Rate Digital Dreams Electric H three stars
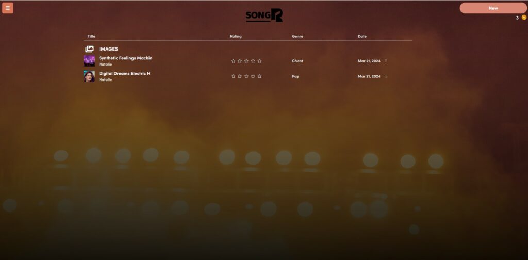The image size is (528, 260). (x=246, y=76)
